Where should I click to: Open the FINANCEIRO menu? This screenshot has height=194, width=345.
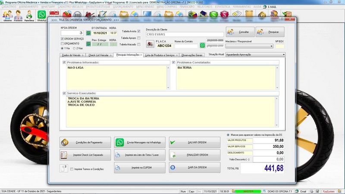coord(187,7)
